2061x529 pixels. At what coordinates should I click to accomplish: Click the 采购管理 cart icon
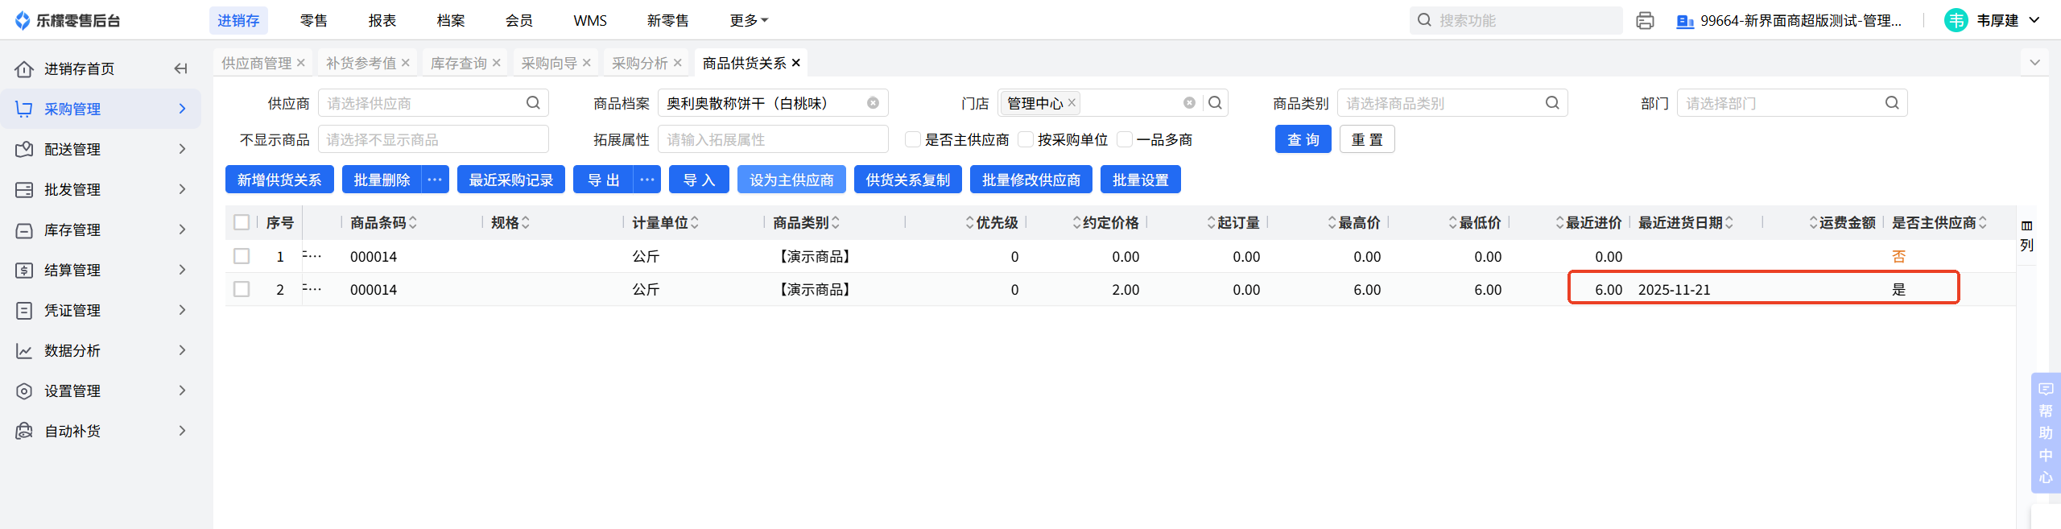(x=24, y=109)
